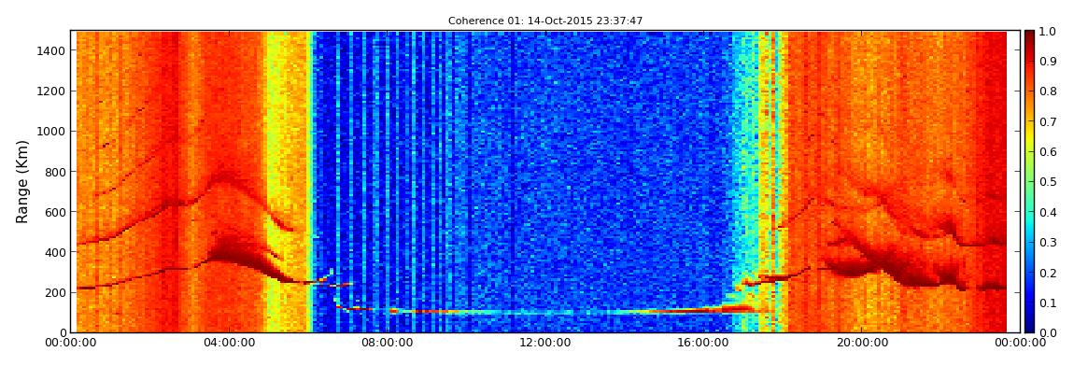
Task: Click the colorbar 0.4 tick label
Action: point(1050,212)
